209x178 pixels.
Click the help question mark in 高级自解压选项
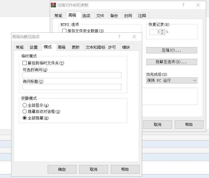coord(119,37)
